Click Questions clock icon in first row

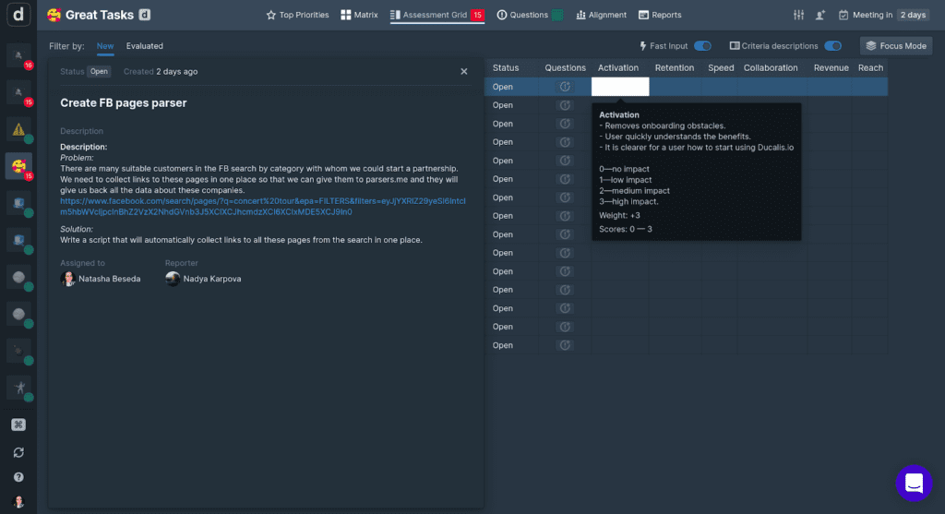[x=565, y=87]
